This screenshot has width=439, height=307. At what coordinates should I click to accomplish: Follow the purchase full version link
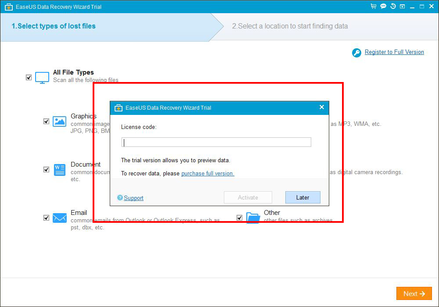(208, 173)
